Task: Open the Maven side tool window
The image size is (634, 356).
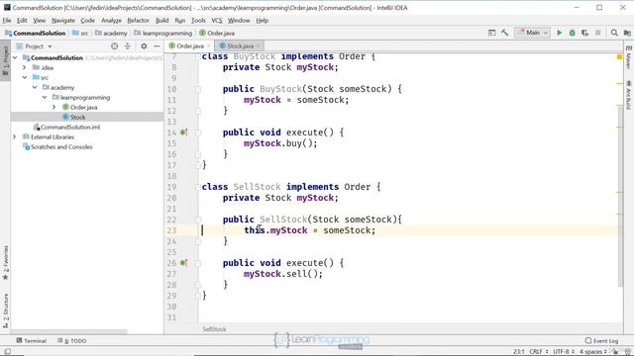Action: tap(628, 57)
